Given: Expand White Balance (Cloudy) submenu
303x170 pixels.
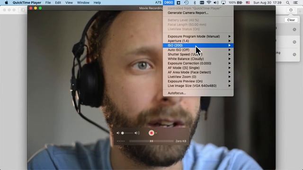Looking at the screenshot, I should [x=198, y=59].
